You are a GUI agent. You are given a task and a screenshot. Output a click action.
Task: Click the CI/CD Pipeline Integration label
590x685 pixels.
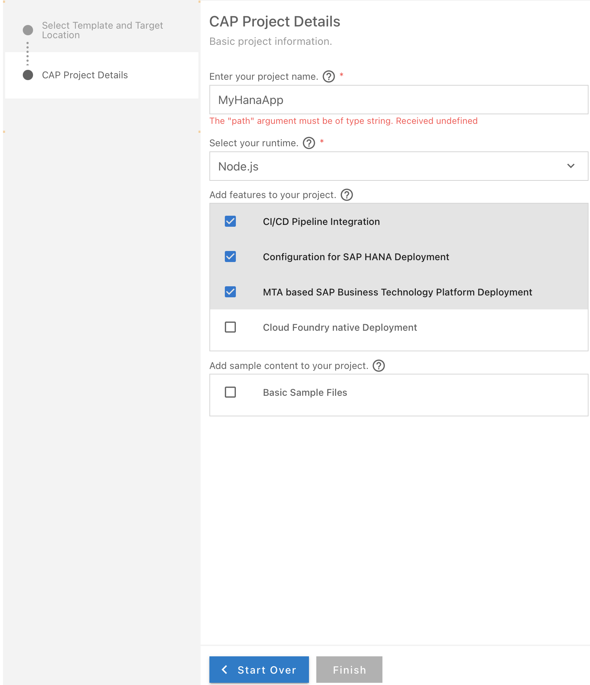pos(321,222)
